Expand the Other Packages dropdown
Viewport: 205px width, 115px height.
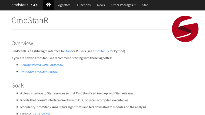[x=123, y=5]
